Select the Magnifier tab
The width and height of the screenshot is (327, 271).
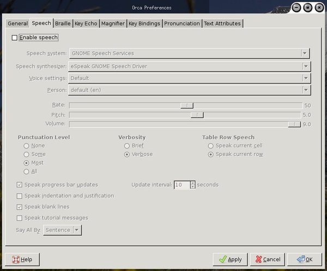(x=113, y=23)
